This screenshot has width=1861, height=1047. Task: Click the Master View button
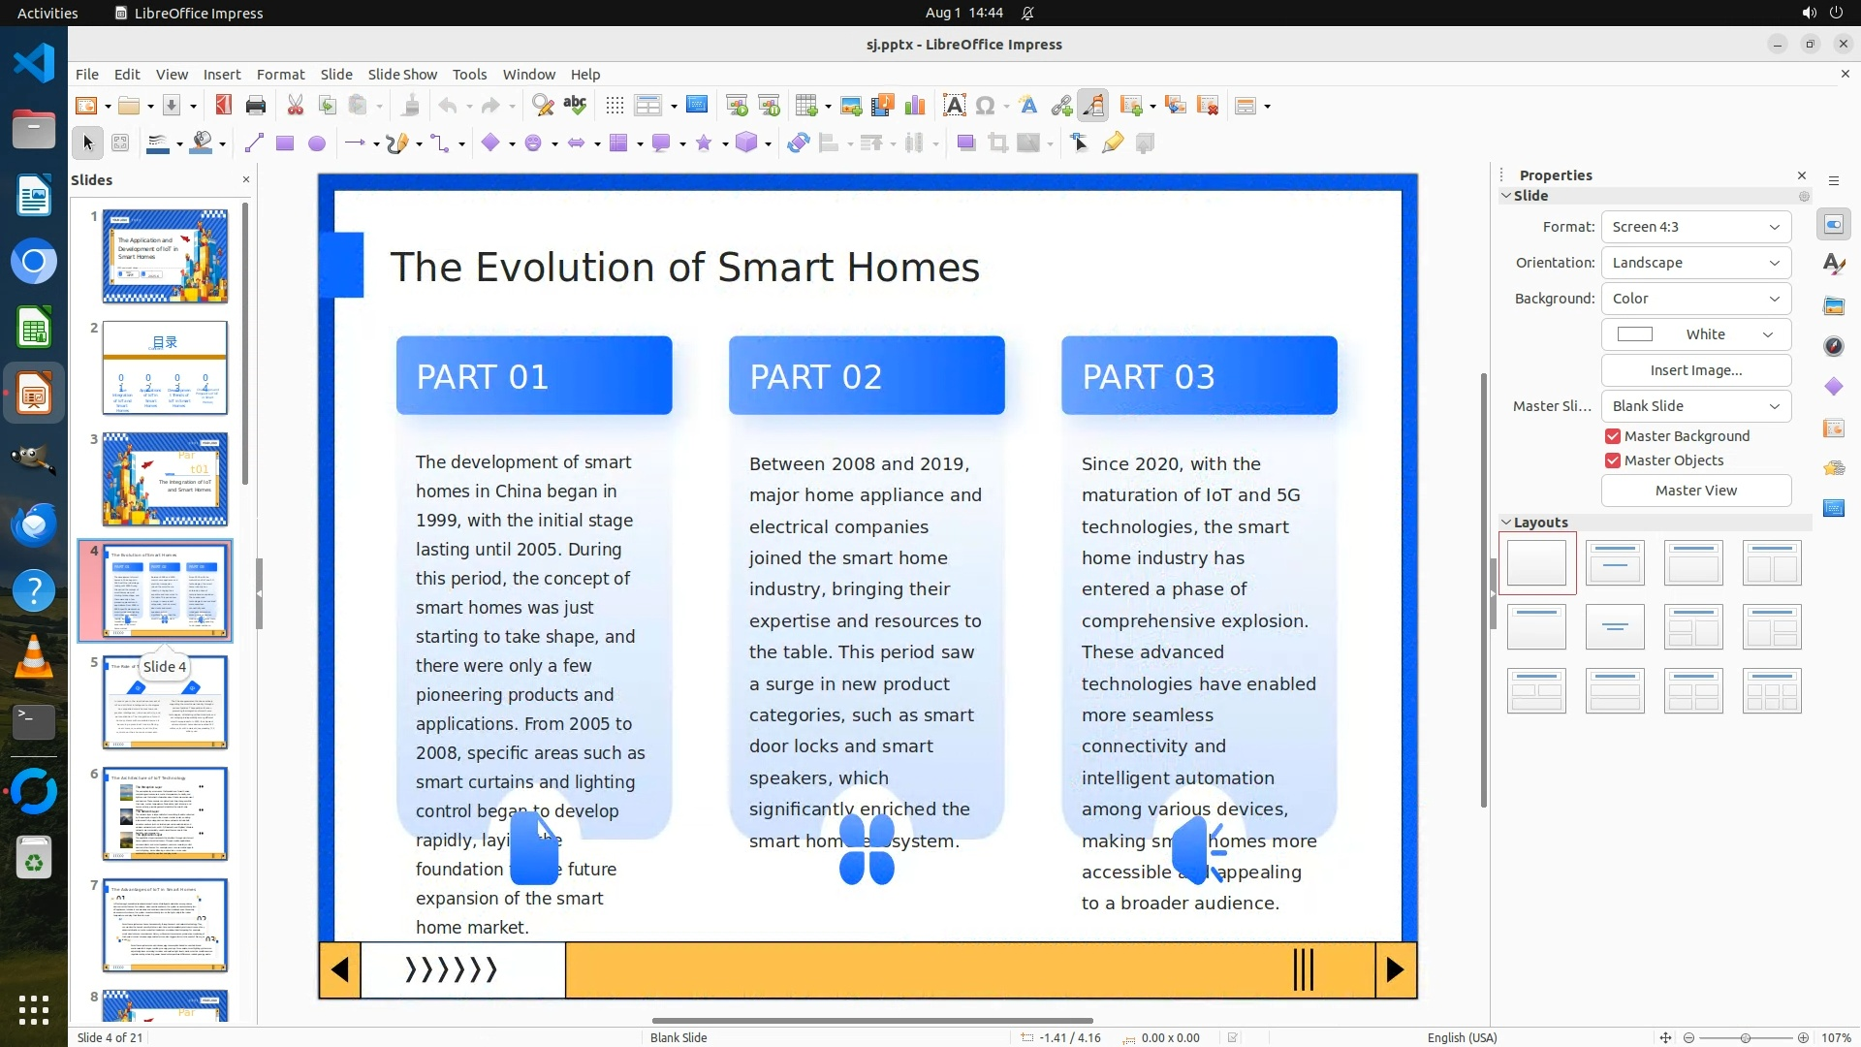tap(1695, 491)
